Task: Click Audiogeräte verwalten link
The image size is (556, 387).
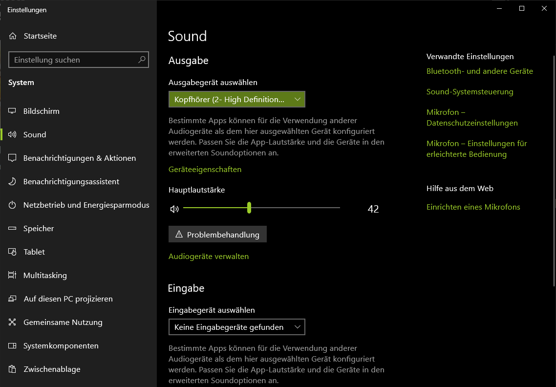Action: (209, 257)
